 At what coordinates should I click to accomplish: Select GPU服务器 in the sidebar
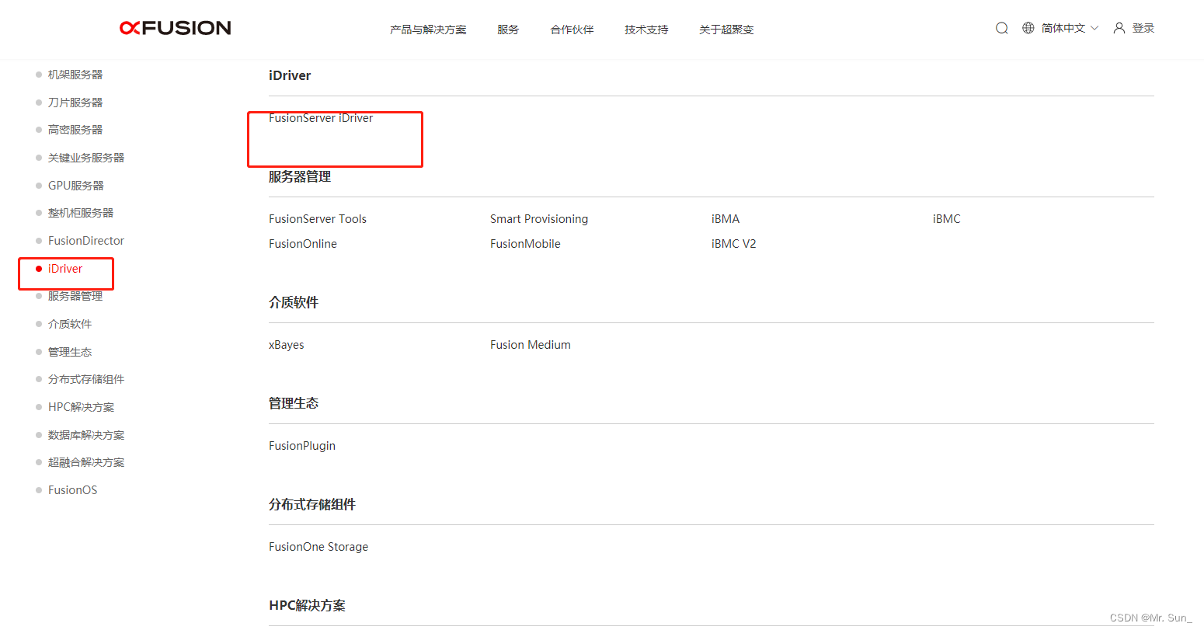(x=76, y=186)
